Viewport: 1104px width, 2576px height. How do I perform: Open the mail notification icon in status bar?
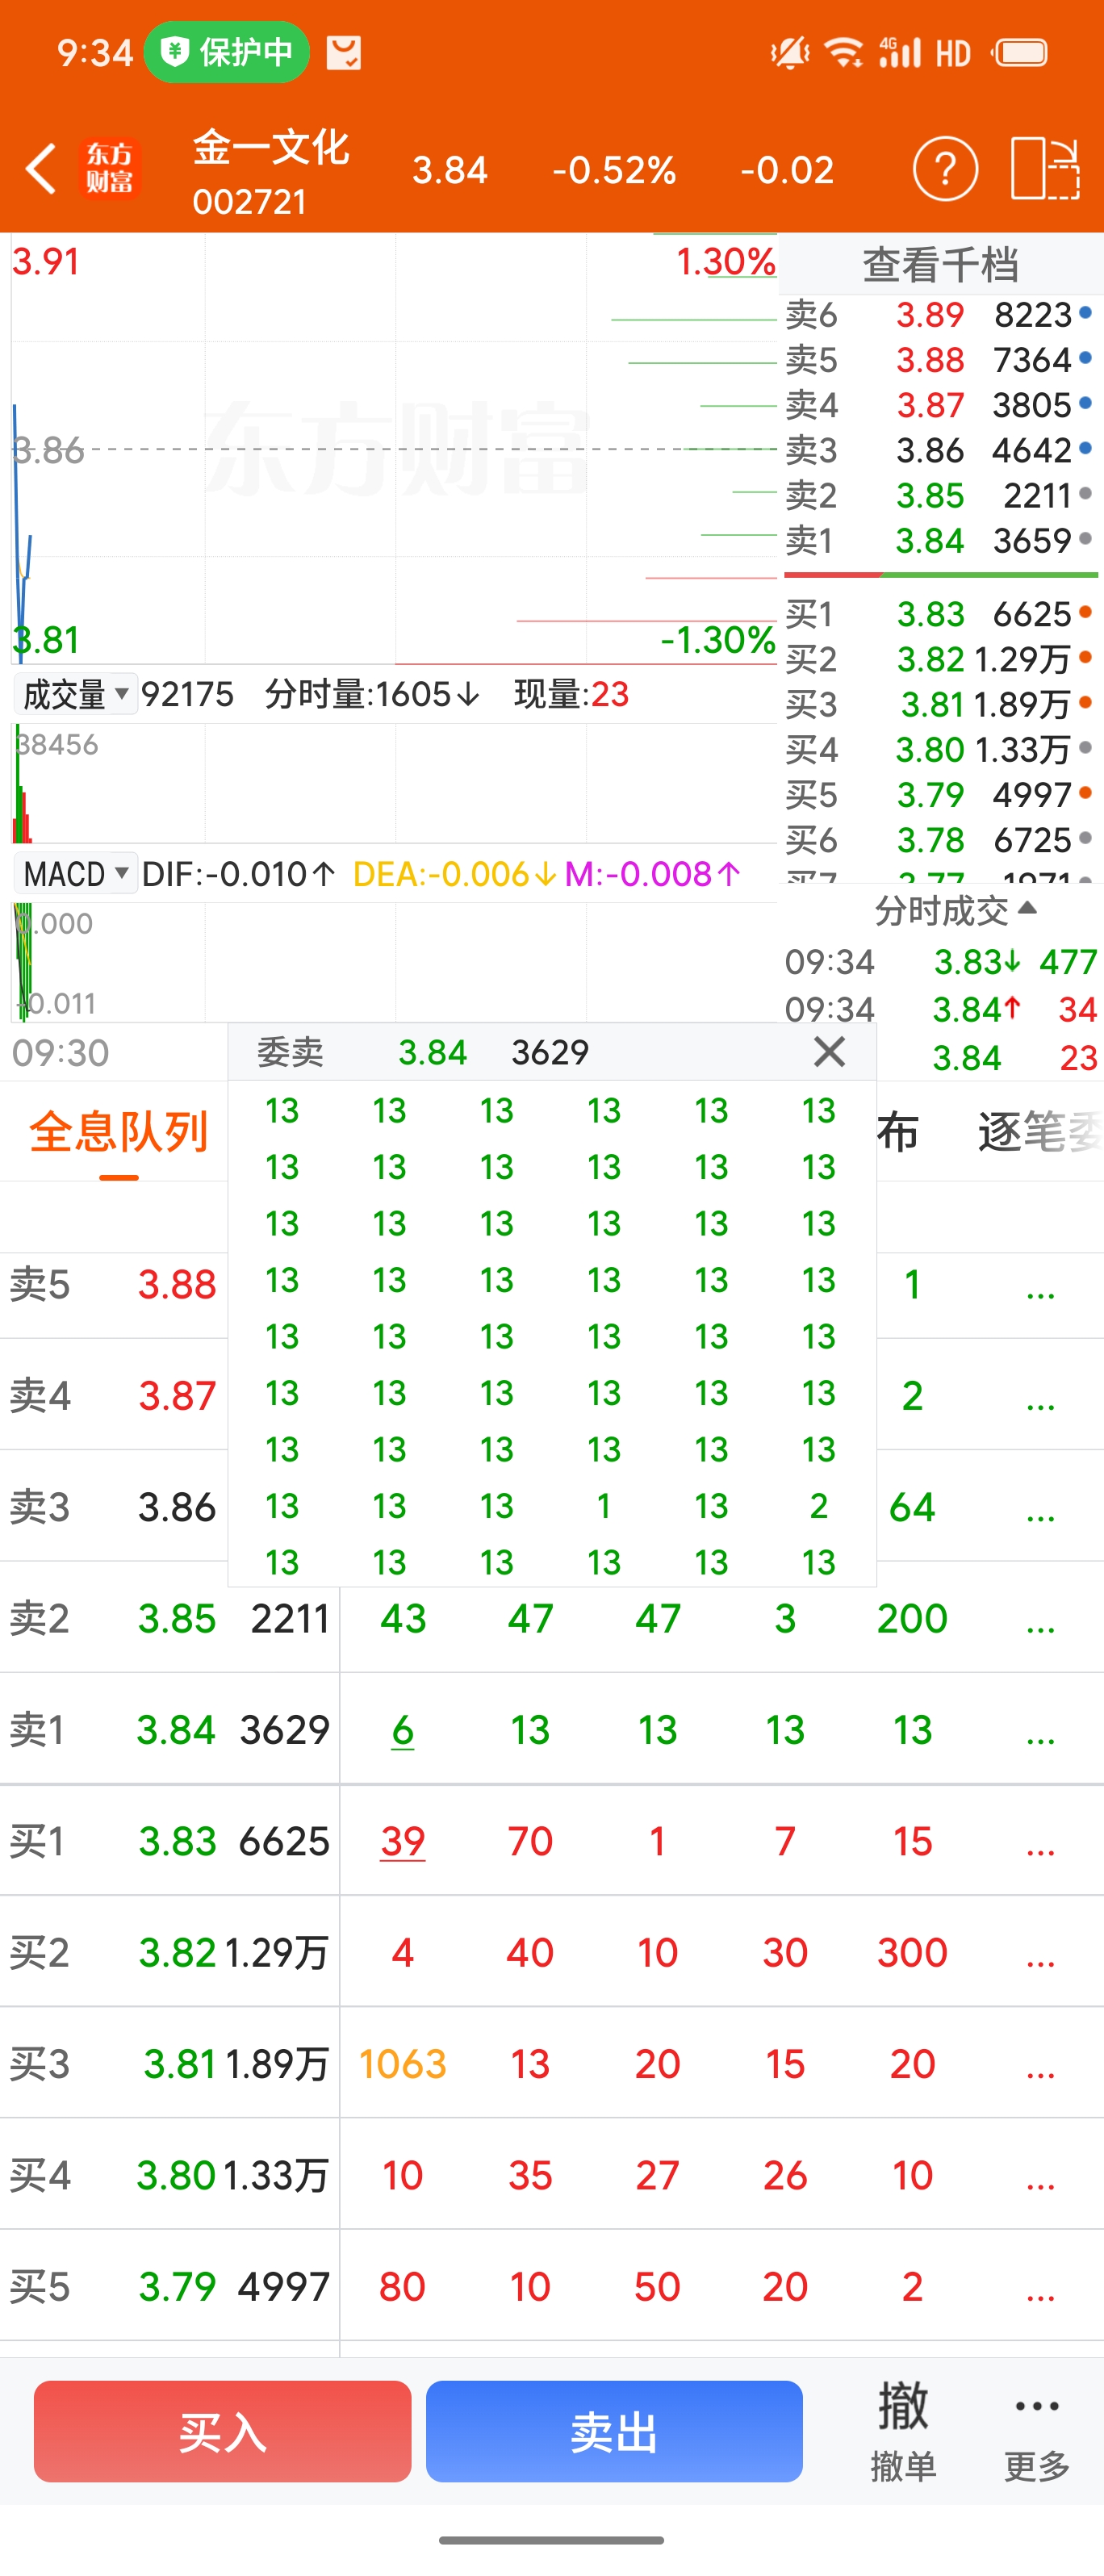343,52
